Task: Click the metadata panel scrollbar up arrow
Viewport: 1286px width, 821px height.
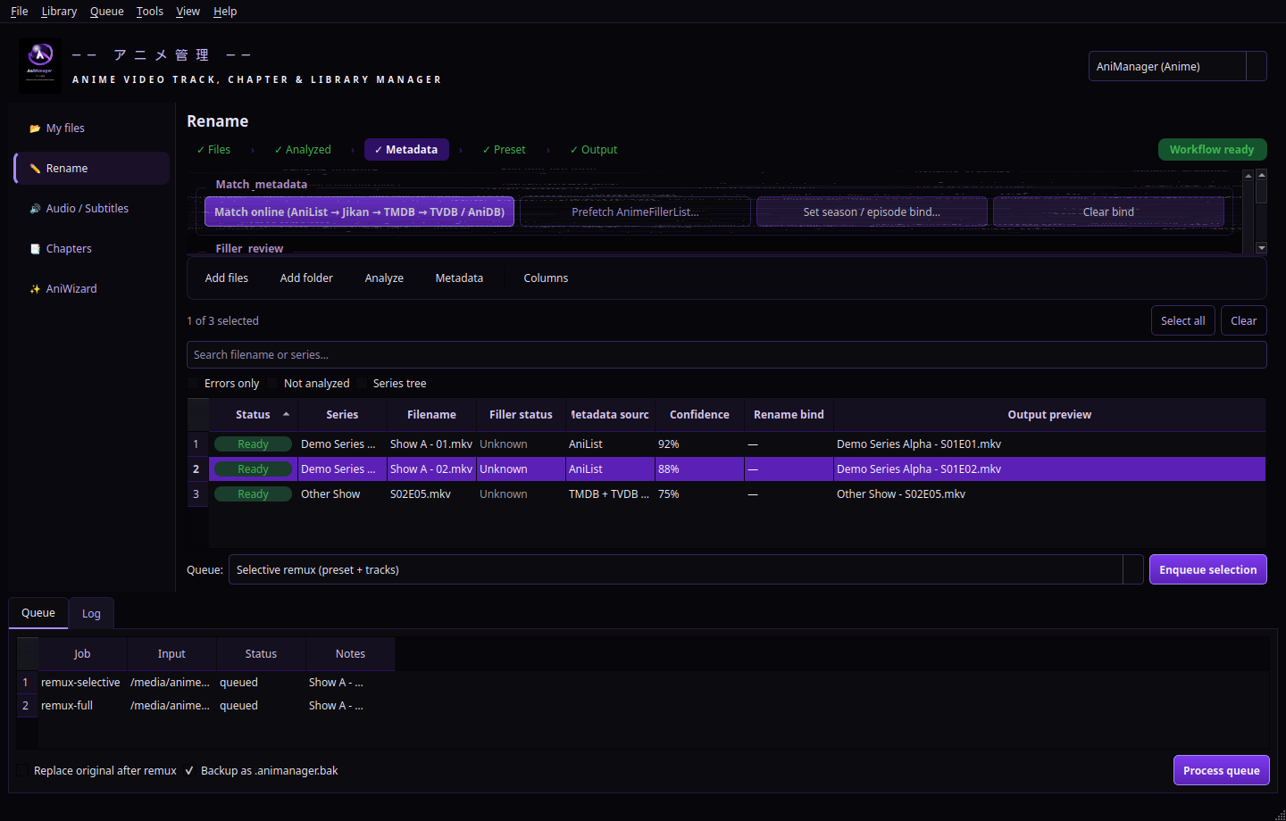Action: tap(1262, 175)
